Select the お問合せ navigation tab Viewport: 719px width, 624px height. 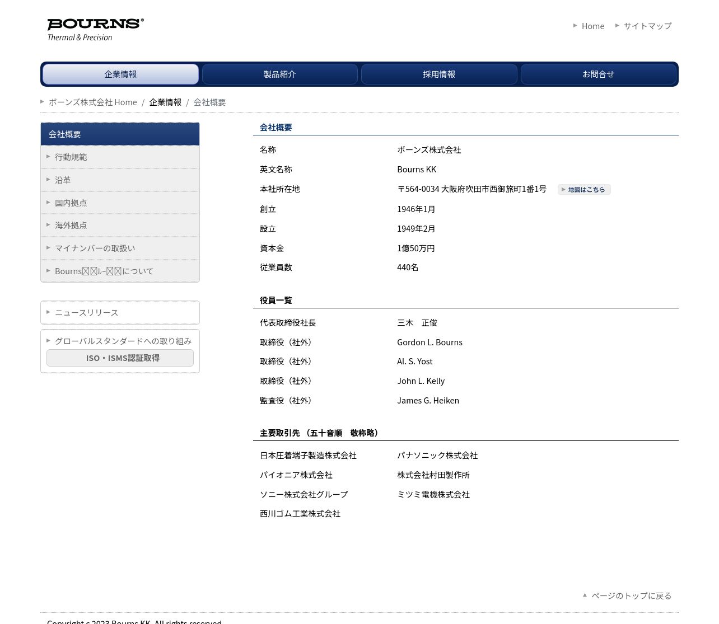pyautogui.click(x=599, y=74)
